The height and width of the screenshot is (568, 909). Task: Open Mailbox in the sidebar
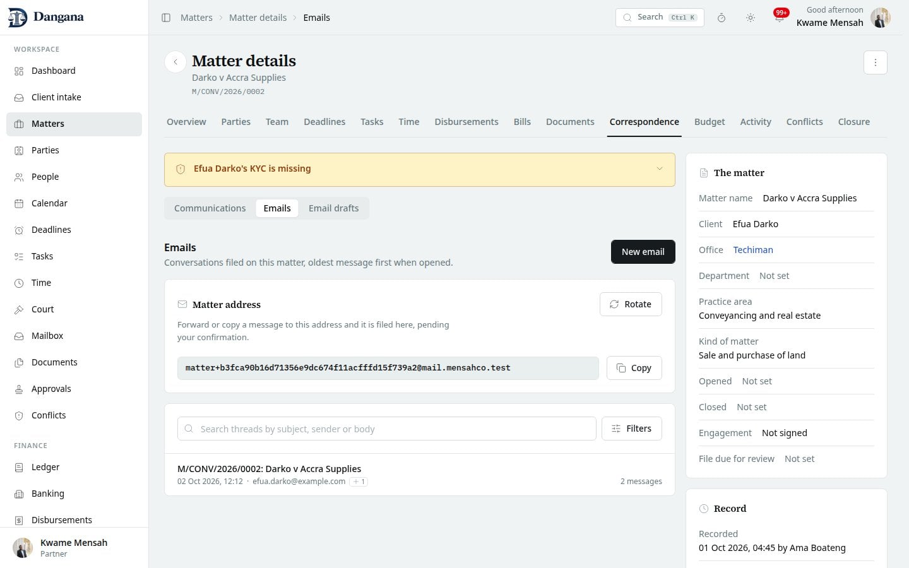[74, 336]
